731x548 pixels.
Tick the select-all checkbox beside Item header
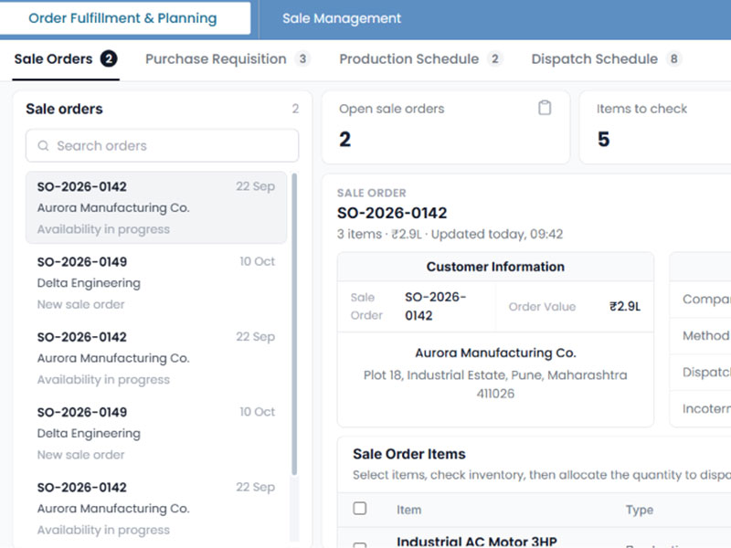[359, 508]
